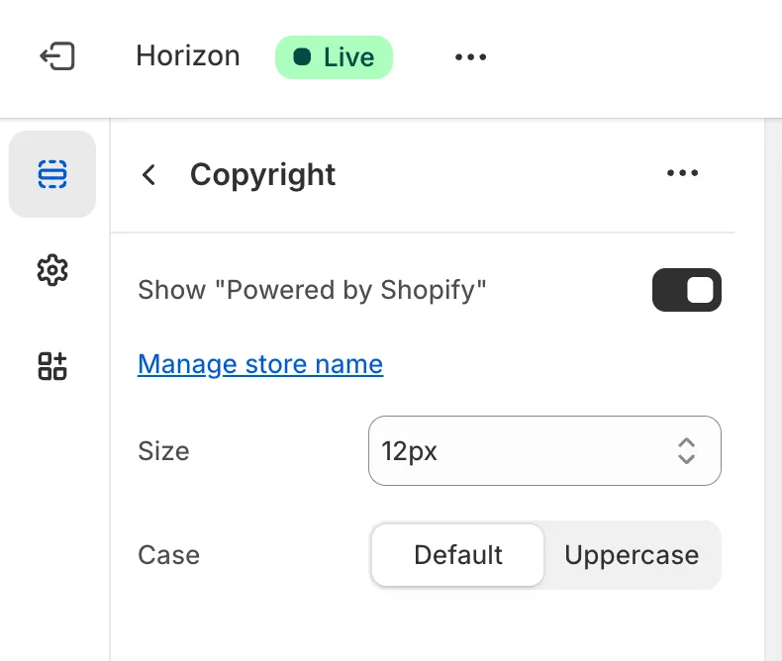The width and height of the screenshot is (782, 661).
Task: Open Theme settings gear icon
Action: pyautogui.click(x=52, y=269)
